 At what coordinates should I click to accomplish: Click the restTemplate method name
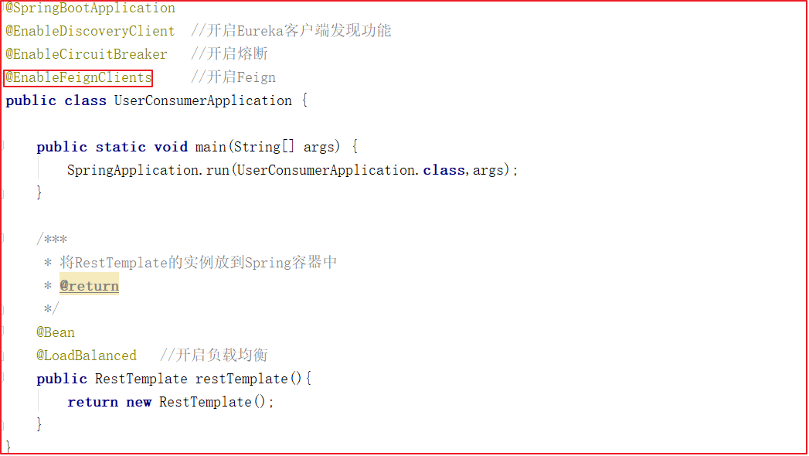(x=242, y=379)
